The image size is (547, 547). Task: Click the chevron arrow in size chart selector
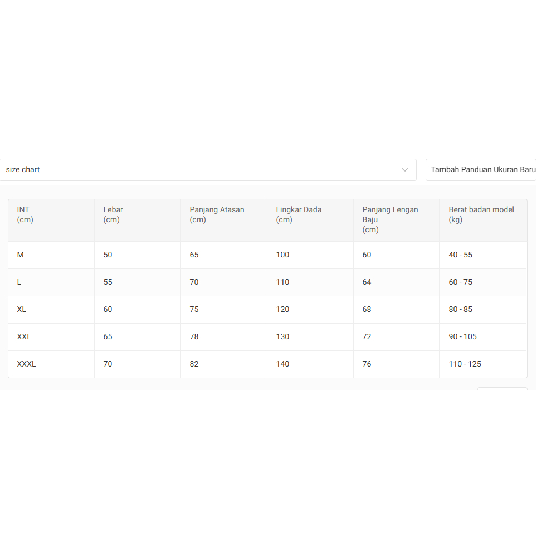tap(405, 170)
